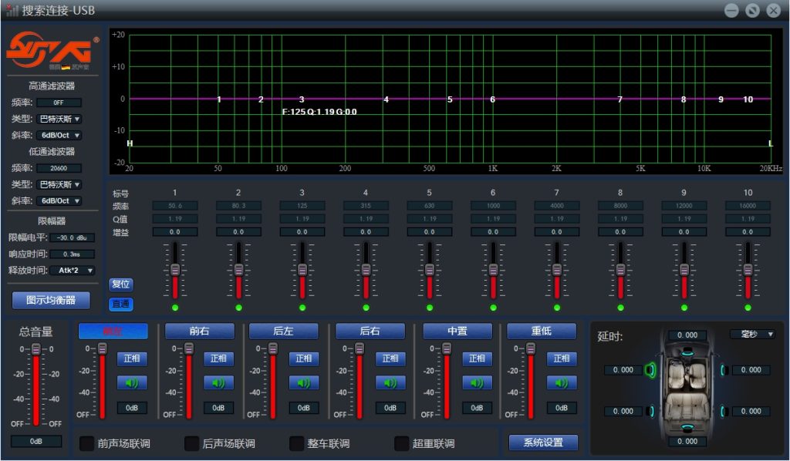This screenshot has width=790, height=461.
Task: Select the 中置 channel tab
Action: coord(457,331)
